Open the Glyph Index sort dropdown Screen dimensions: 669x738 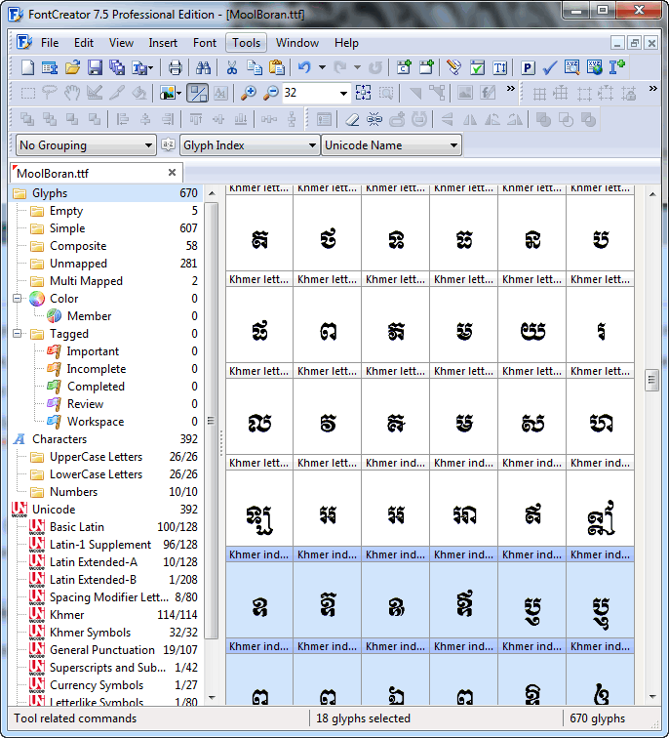tap(250, 145)
